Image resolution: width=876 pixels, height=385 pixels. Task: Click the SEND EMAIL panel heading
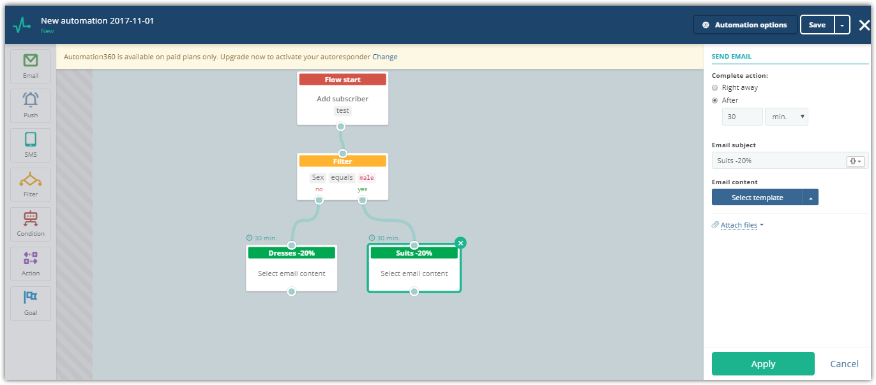pos(732,57)
